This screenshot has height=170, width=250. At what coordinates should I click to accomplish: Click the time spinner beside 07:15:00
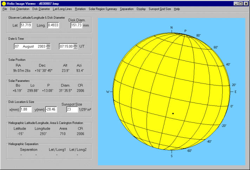tap(75, 46)
